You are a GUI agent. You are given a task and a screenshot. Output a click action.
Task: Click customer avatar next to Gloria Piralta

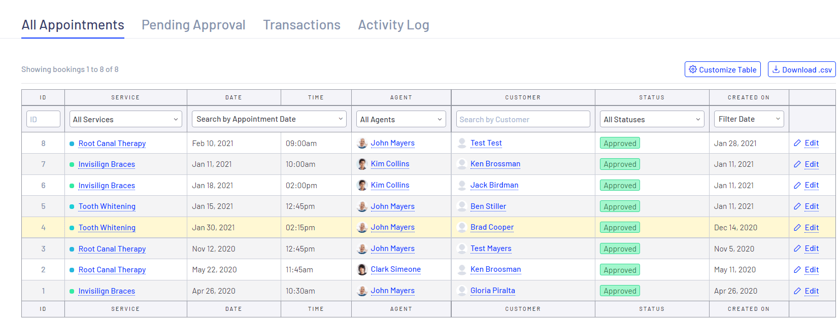pos(462,291)
